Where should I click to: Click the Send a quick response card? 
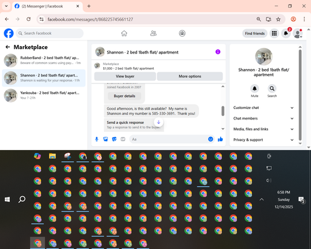[x=134, y=125]
